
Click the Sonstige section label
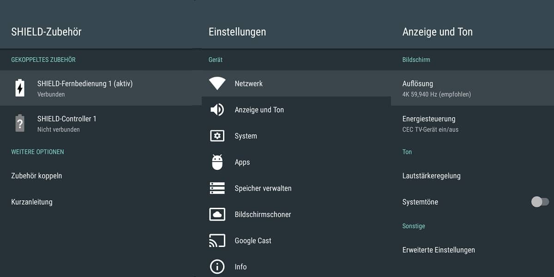tap(414, 226)
